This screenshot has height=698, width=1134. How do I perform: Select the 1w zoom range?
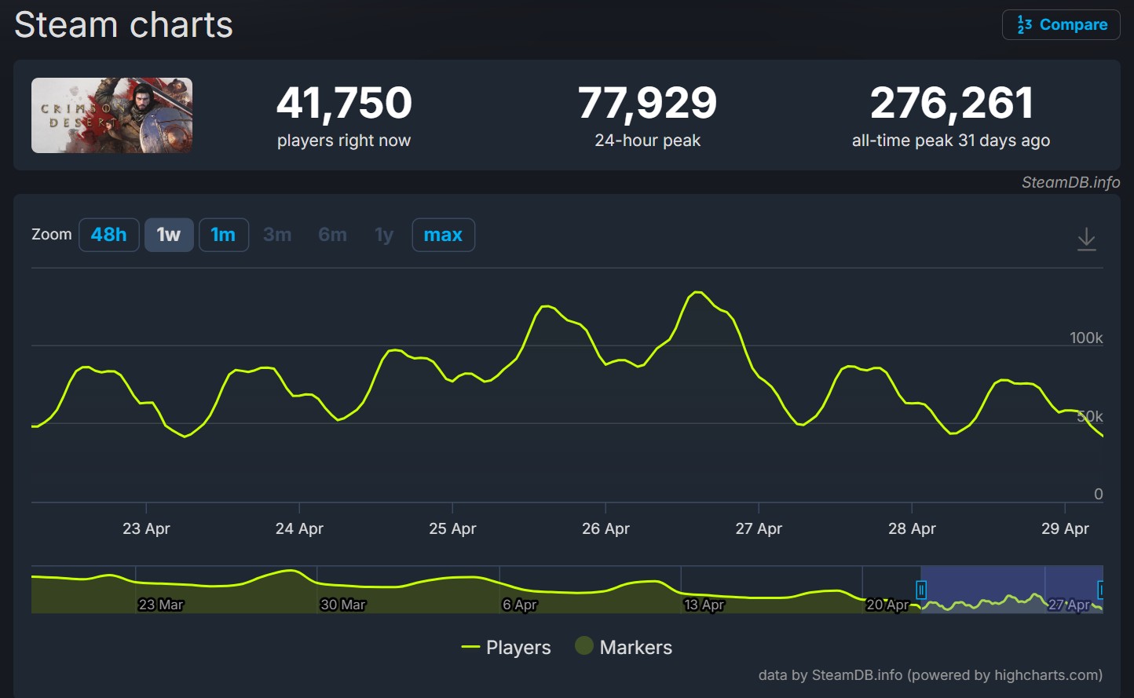pos(169,235)
